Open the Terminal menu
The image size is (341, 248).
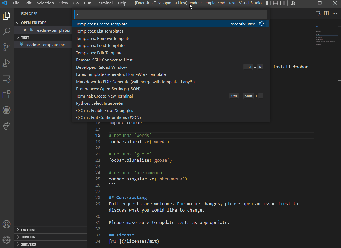[x=104, y=3]
